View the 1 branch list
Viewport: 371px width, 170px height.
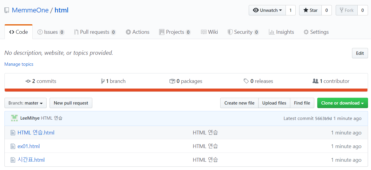pyautogui.click(x=113, y=81)
